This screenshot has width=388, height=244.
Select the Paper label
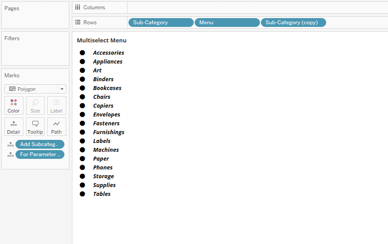pos(101,159)
